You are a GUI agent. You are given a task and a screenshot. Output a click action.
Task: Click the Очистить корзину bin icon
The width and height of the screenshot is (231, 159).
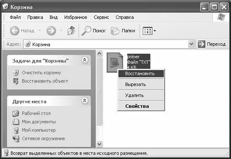pos(16,73)
